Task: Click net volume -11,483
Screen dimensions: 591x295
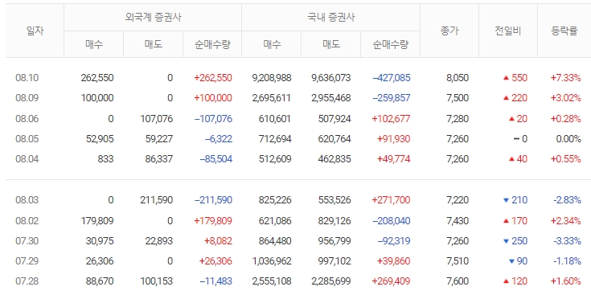Action: click(x=216, y=281)
